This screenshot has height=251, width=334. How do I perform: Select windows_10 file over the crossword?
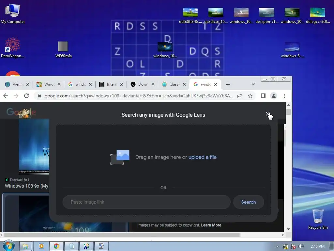tap(165, 50)
